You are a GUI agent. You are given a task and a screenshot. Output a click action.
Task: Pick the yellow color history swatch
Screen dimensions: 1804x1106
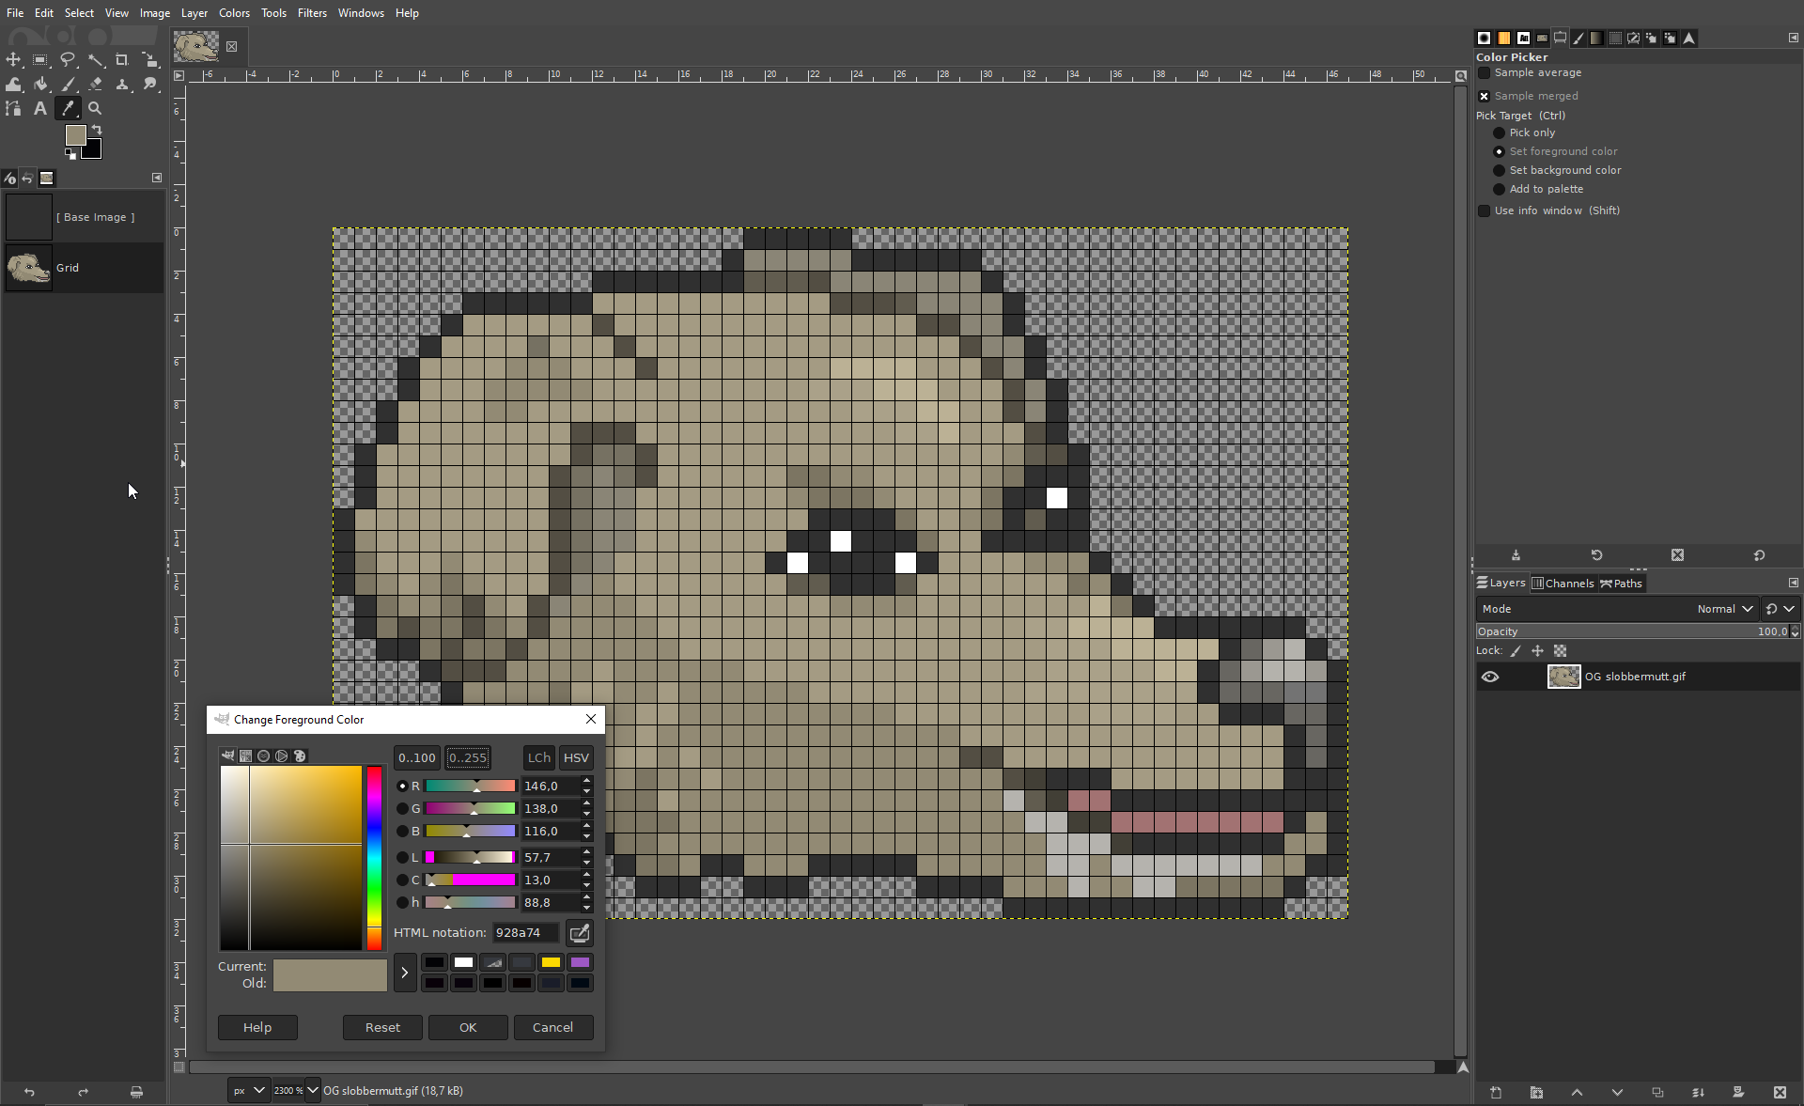pyautogui.click(x=551, y=962)
